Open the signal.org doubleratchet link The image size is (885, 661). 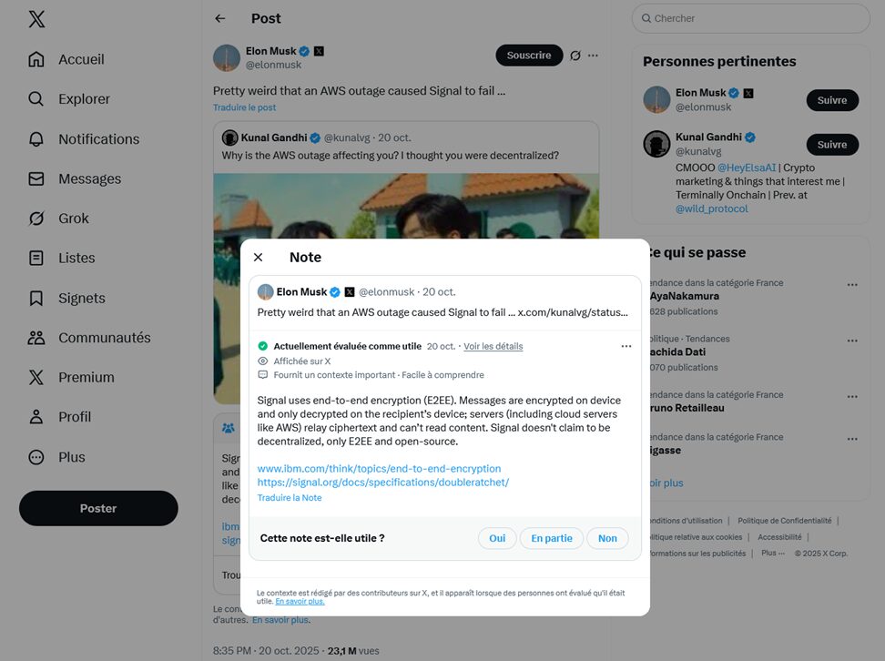[383, 483]
